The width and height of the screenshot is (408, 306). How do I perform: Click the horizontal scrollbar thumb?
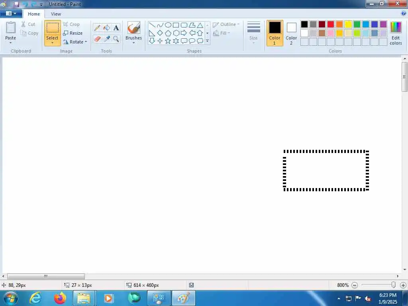[x=46, y=276]
